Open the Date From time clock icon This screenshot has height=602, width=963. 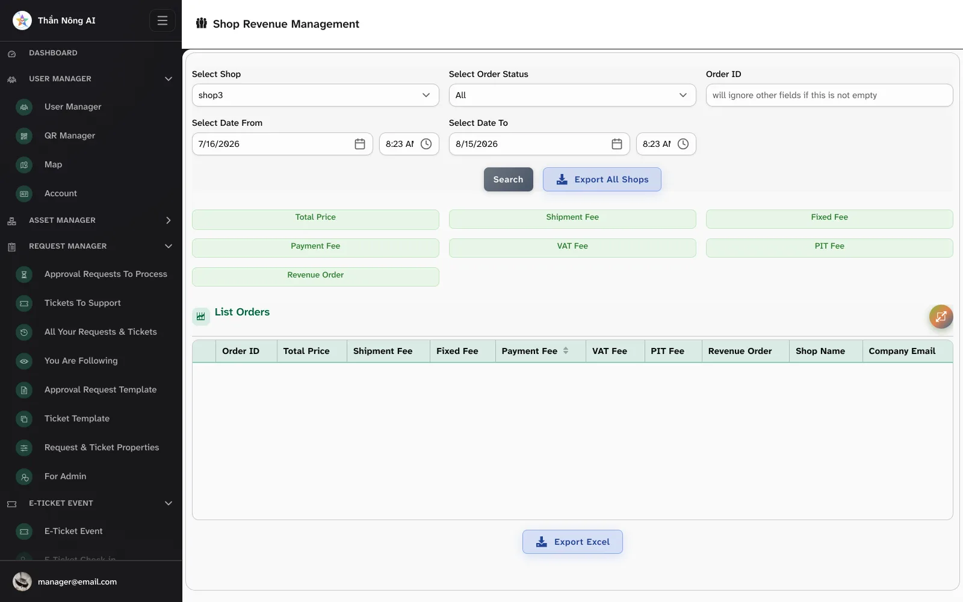[426, 144]
